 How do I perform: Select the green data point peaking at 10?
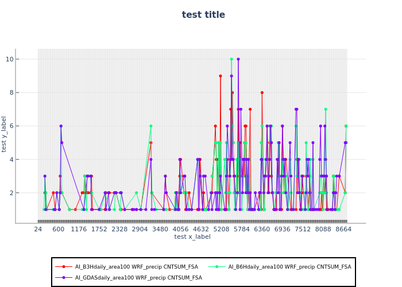coord(231,59)
